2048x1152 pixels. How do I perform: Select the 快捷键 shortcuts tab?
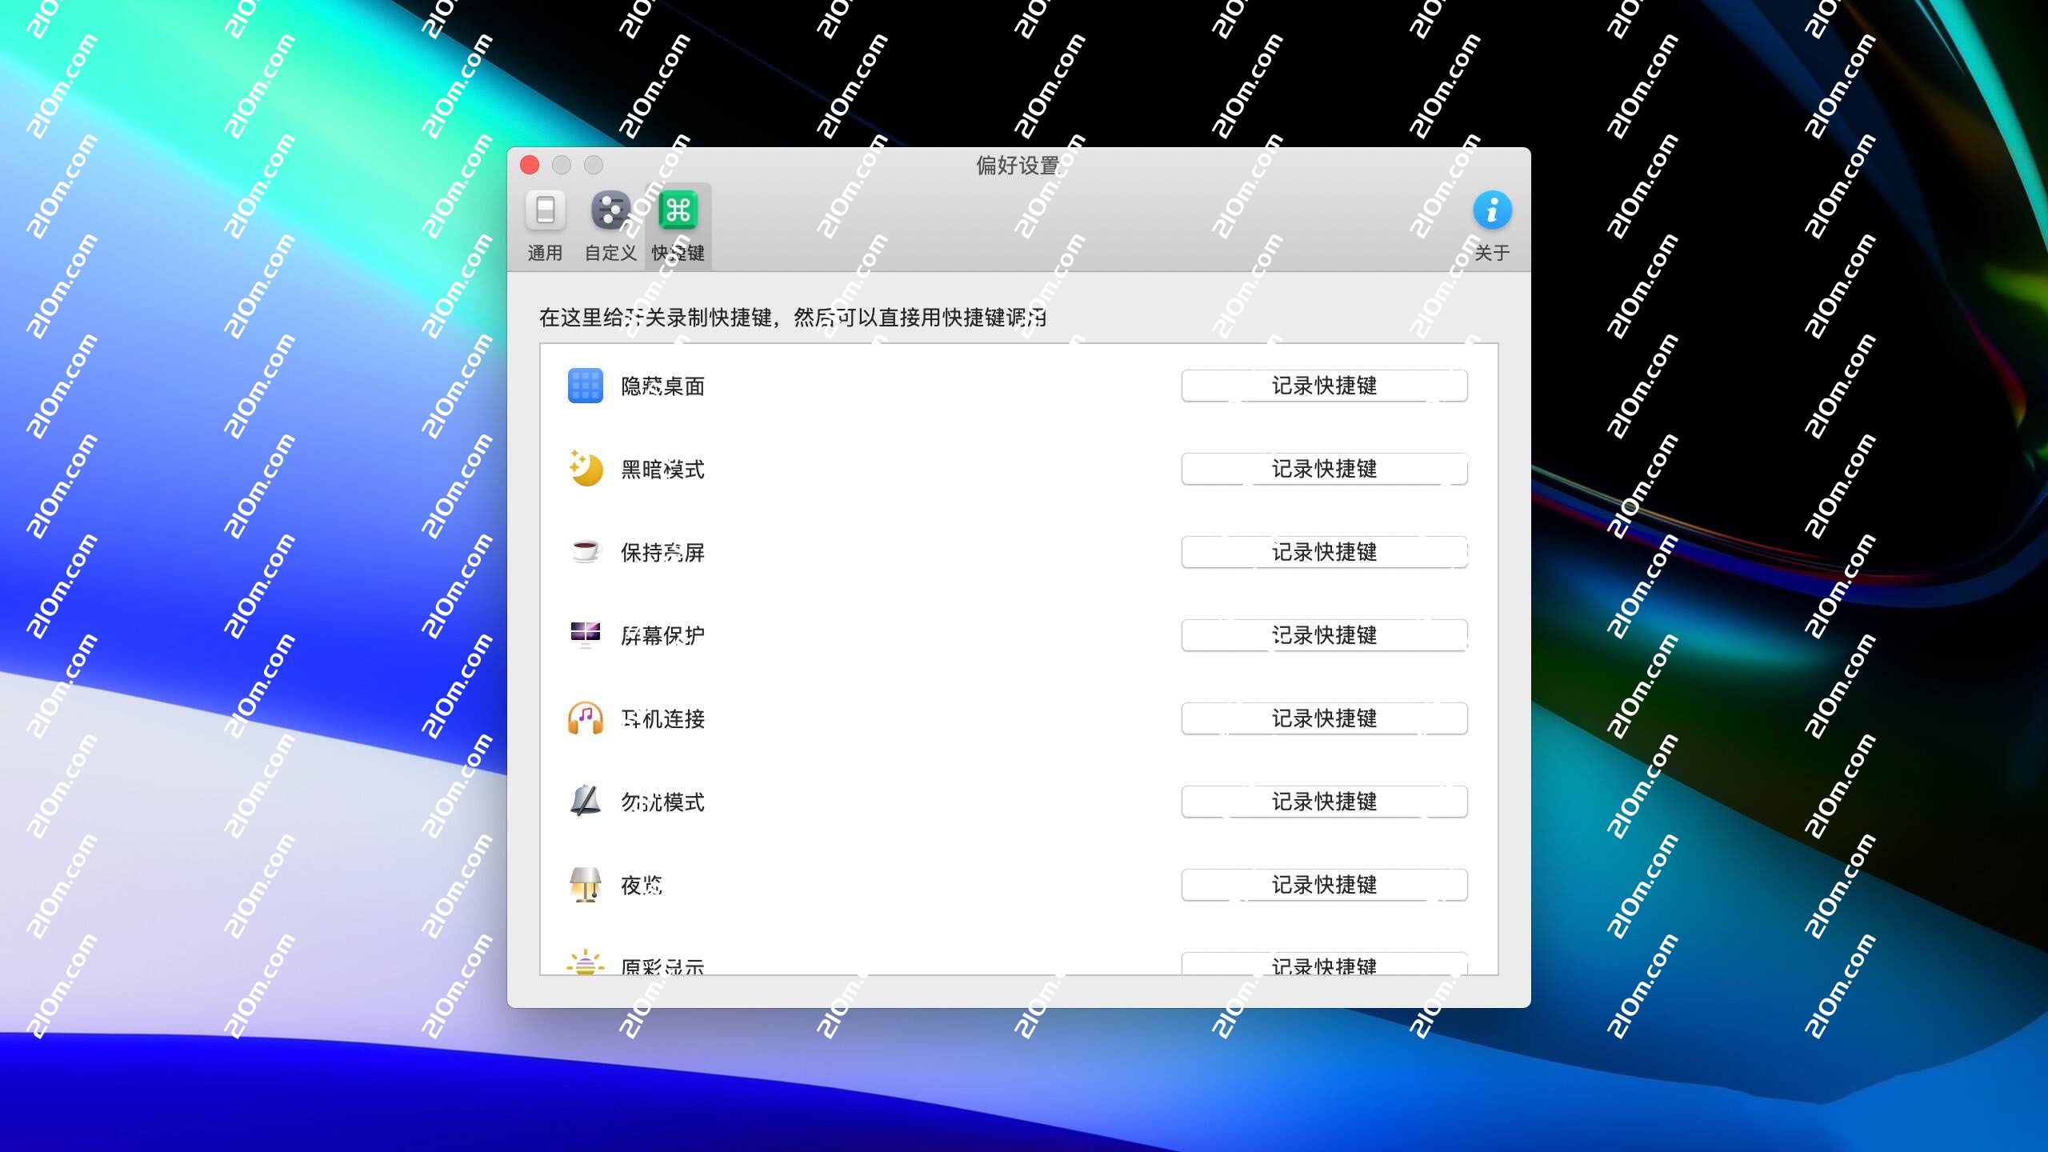click(678, 226)
